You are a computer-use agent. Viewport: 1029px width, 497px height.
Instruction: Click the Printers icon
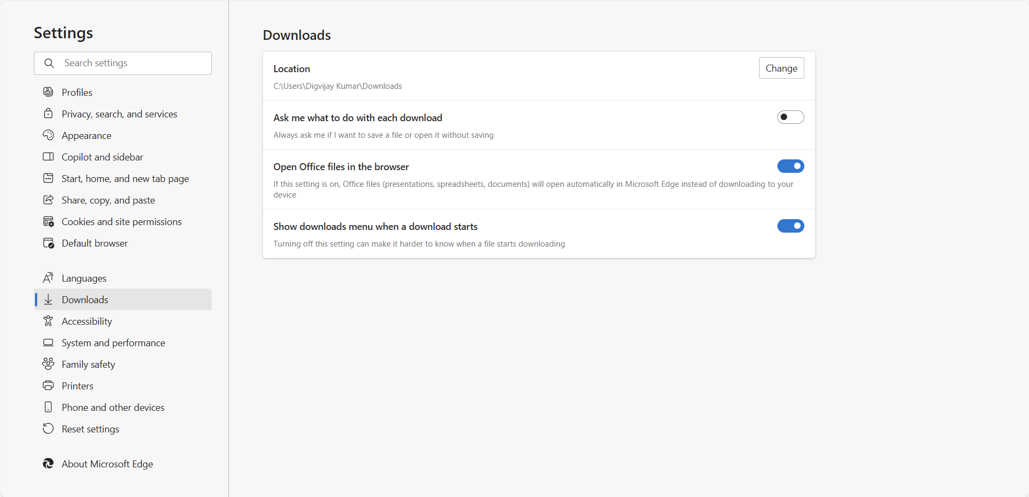(48, 386)
